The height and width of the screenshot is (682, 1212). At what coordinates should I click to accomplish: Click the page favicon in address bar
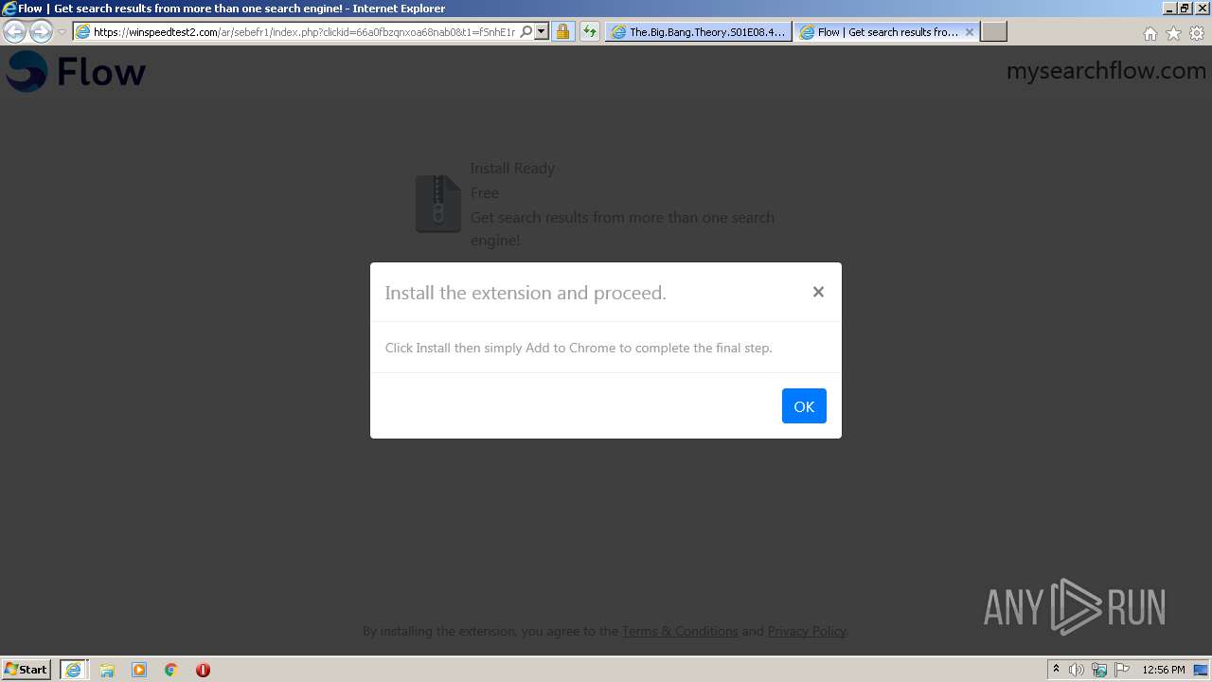pos(83,31)
